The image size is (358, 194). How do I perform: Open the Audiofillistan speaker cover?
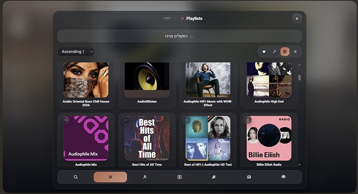point(147,80)
